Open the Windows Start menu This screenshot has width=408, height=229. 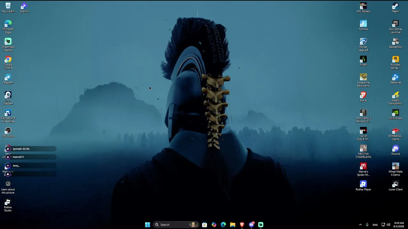click(x=147, y=225)
